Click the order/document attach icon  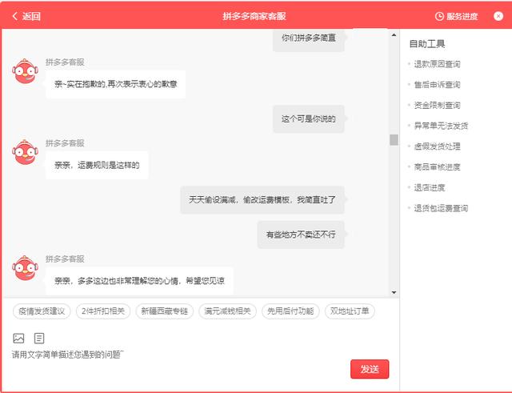[39, 339]
